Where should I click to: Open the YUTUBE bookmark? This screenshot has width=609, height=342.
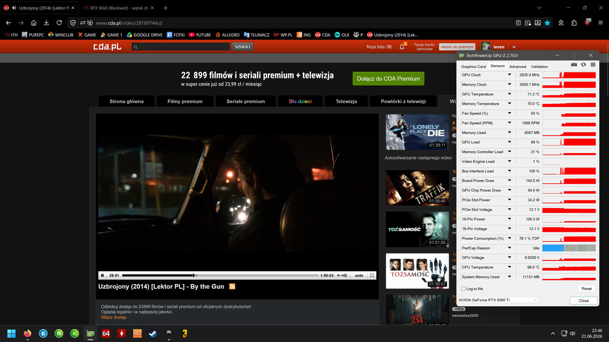(x=200, y=35)
